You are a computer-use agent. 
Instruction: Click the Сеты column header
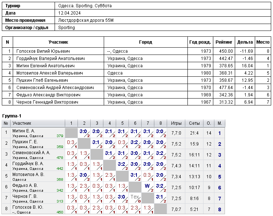[194, 123]
